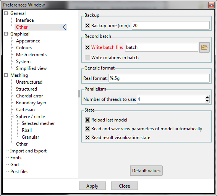Click the Sphere / circle label
Screen dimensions: 217x196
(x=30, y=117)
